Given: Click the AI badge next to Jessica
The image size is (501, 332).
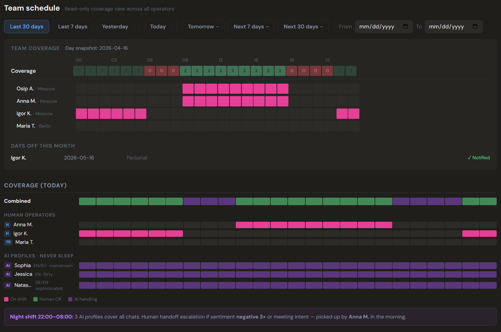Looking at the screenshot, I should click(8, 274).
